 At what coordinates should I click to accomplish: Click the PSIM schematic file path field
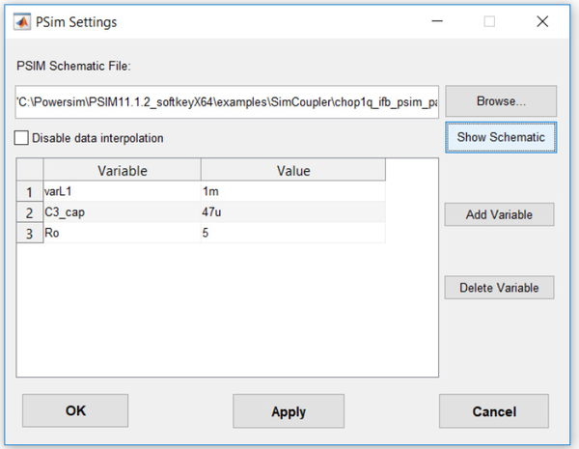pos(226,100)
